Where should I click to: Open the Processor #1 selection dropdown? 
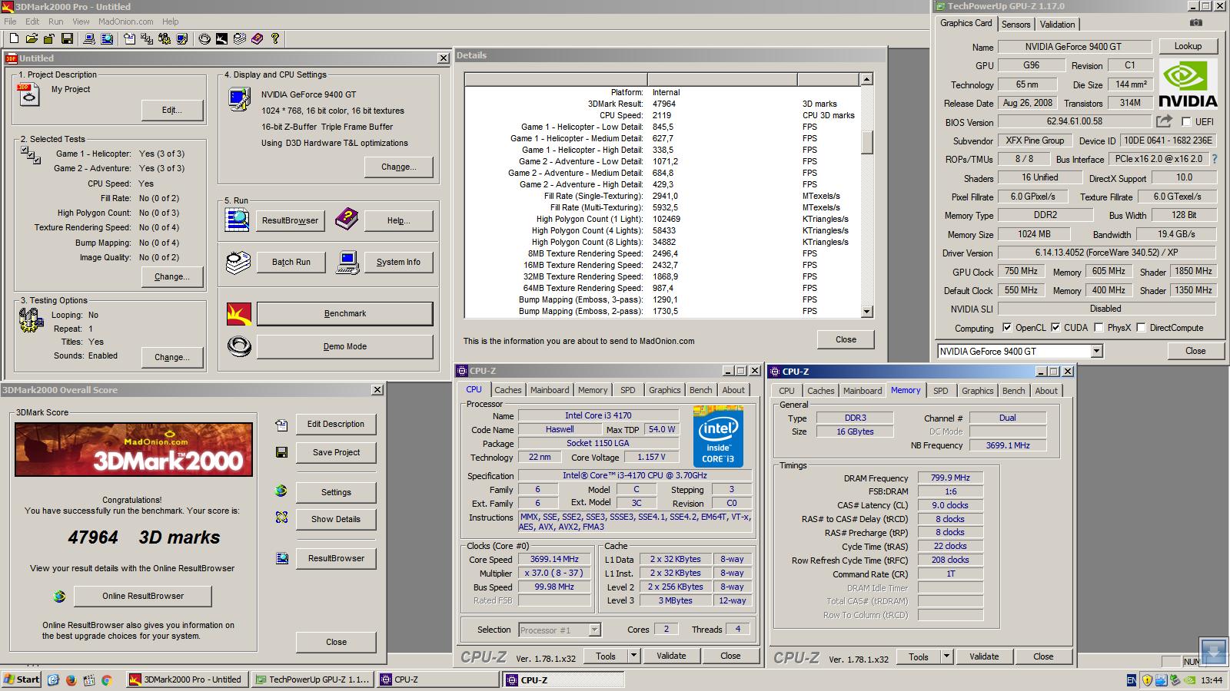click(x=594, y=630)
